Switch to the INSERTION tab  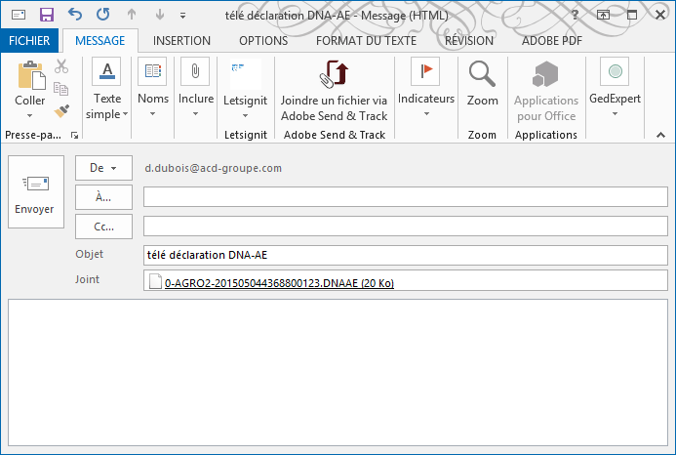point(181,41)
